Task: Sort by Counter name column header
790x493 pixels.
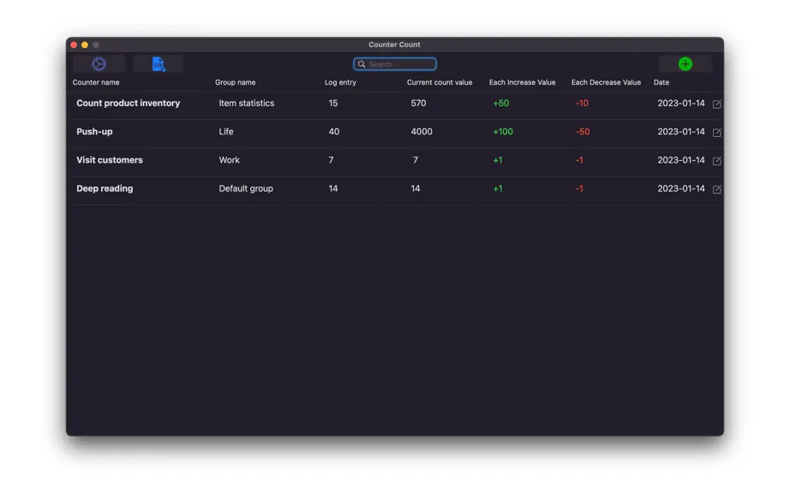Action: [96, 82]
